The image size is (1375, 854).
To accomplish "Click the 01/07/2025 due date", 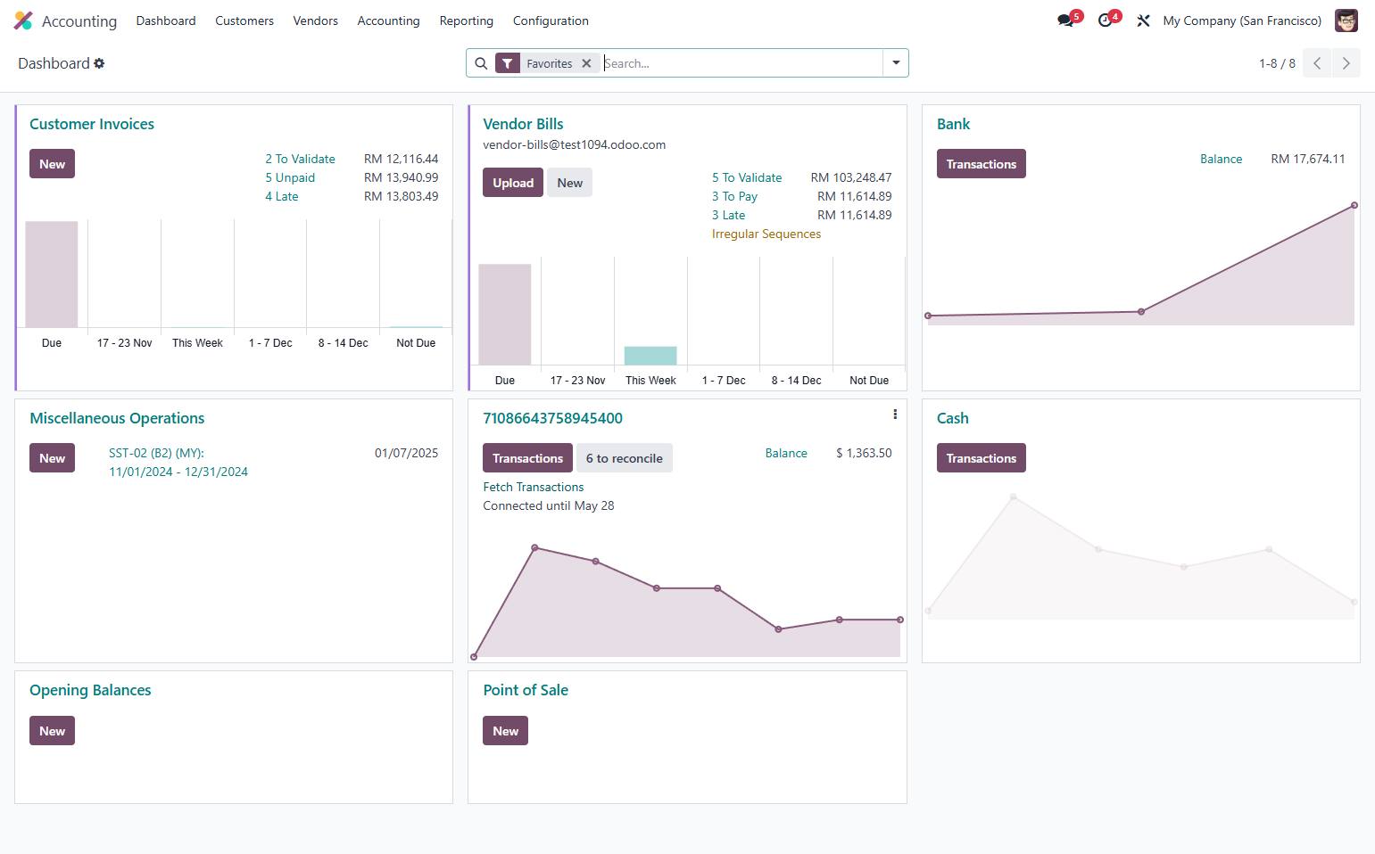I will (x=406, y=453).
